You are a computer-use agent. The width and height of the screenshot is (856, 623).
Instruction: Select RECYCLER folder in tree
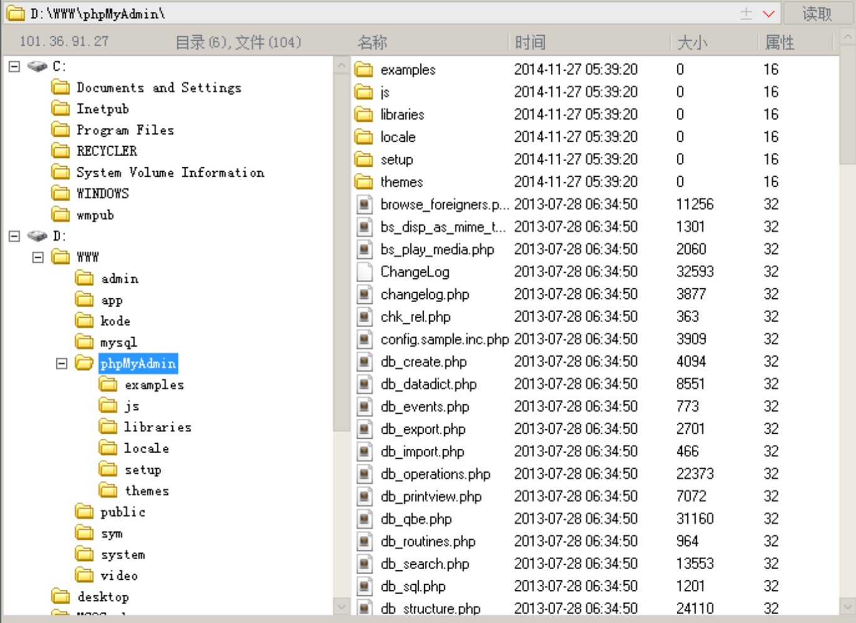[107, 151]
